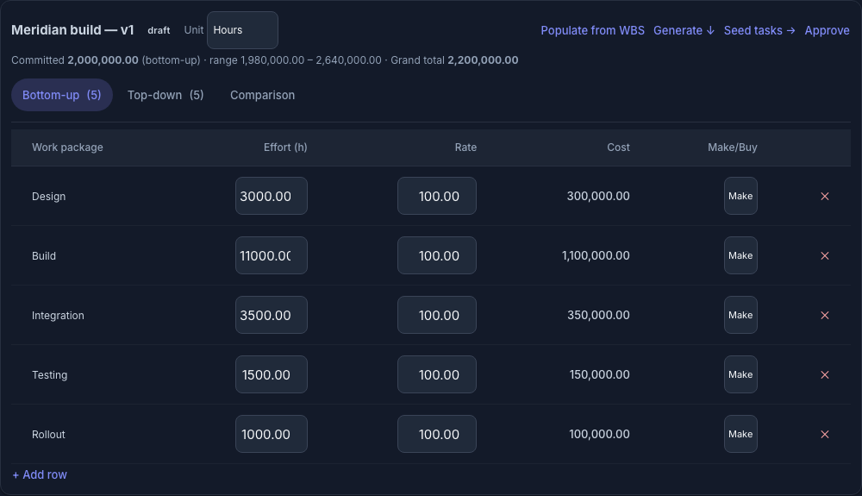Select the Rollout work package label
Image resolution: width=862 pixels, height=496 pixels.
(48, 435)
